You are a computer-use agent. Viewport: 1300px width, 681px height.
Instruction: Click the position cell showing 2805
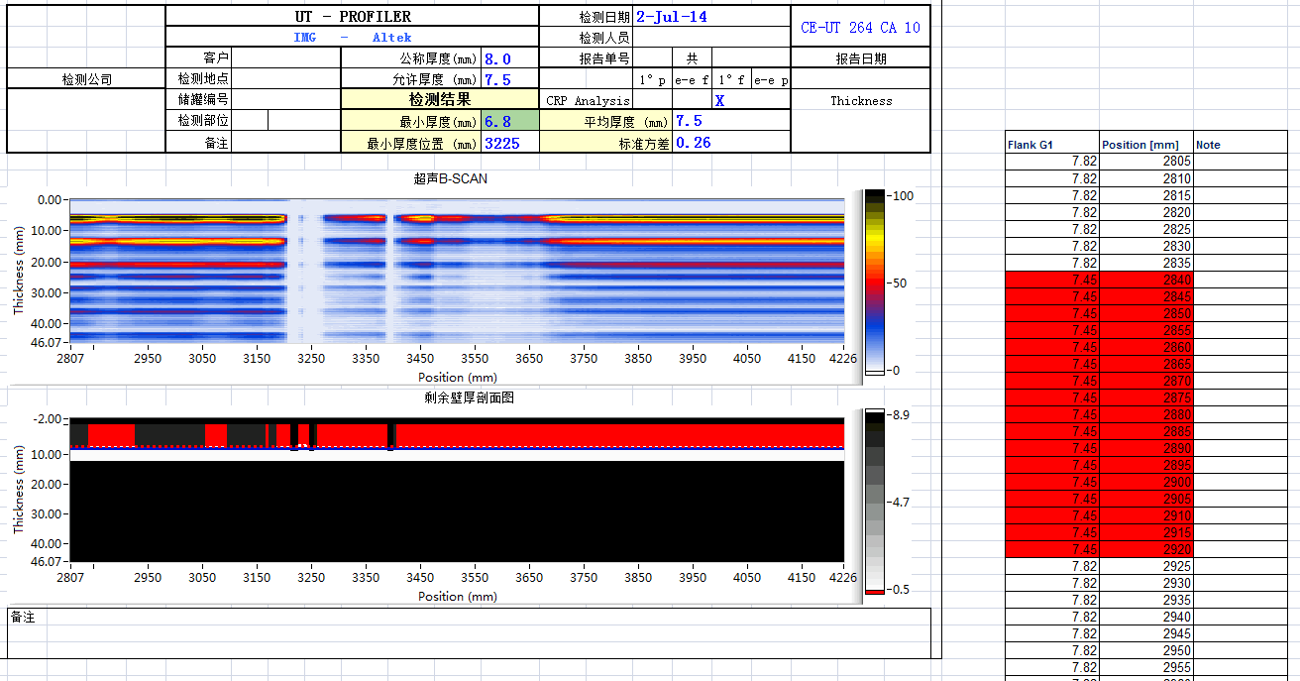pos(1146,162)
